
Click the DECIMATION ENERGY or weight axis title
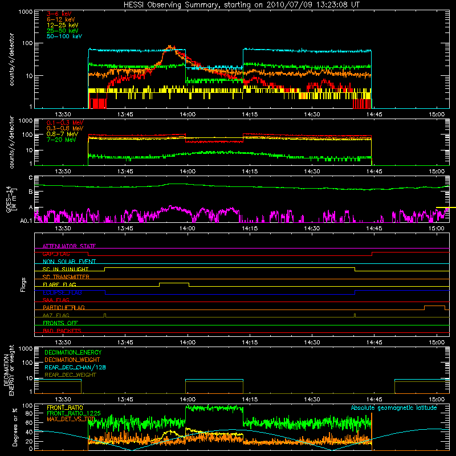pos(9,370)
